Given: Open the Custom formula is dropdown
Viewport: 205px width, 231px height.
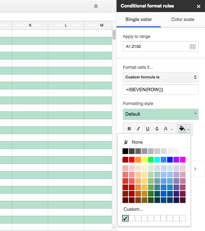Looking at the screenshot, I should pyautogui.click(x=161, y=77).
